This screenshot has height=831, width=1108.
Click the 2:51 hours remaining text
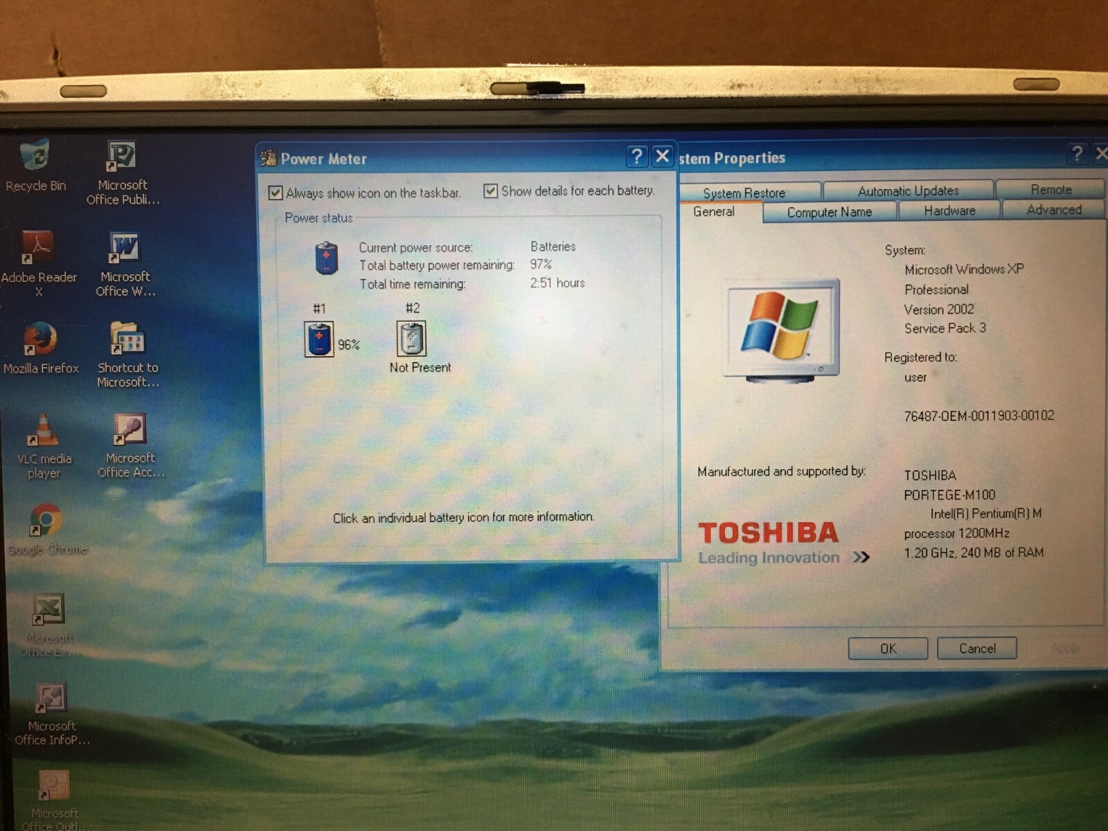pos(557,283)
